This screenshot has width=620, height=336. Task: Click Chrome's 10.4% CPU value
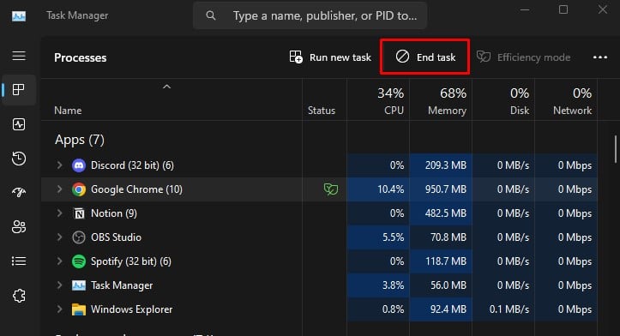[x=391, y=189]
